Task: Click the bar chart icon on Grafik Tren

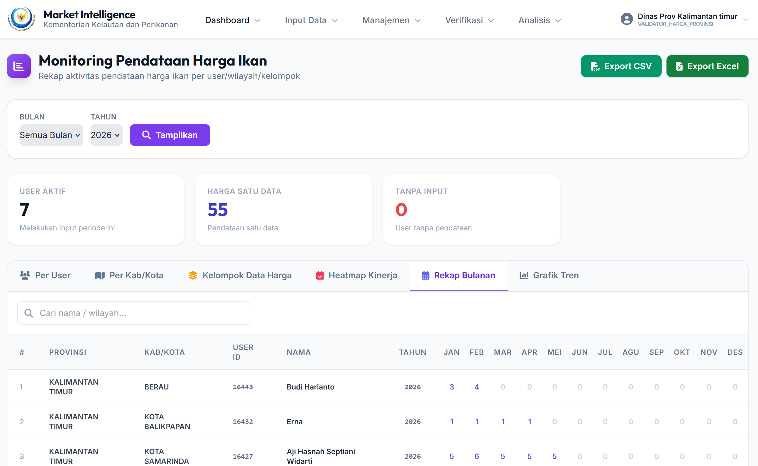Action: pyautogui.click(x=524, y=275)
